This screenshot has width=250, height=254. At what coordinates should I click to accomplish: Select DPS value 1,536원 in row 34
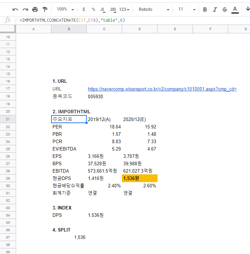coord(104,215)
